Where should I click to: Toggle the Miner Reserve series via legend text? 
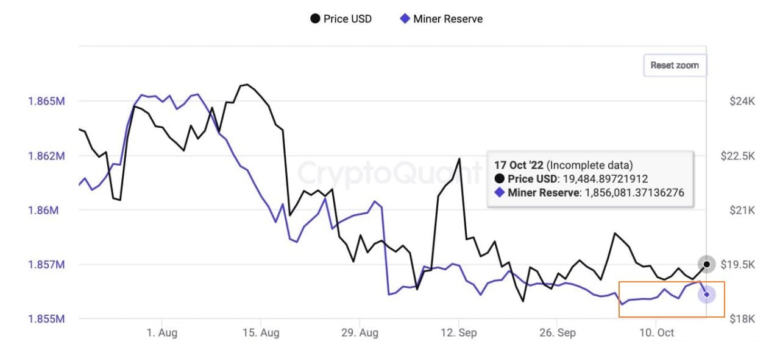(447, 19)
